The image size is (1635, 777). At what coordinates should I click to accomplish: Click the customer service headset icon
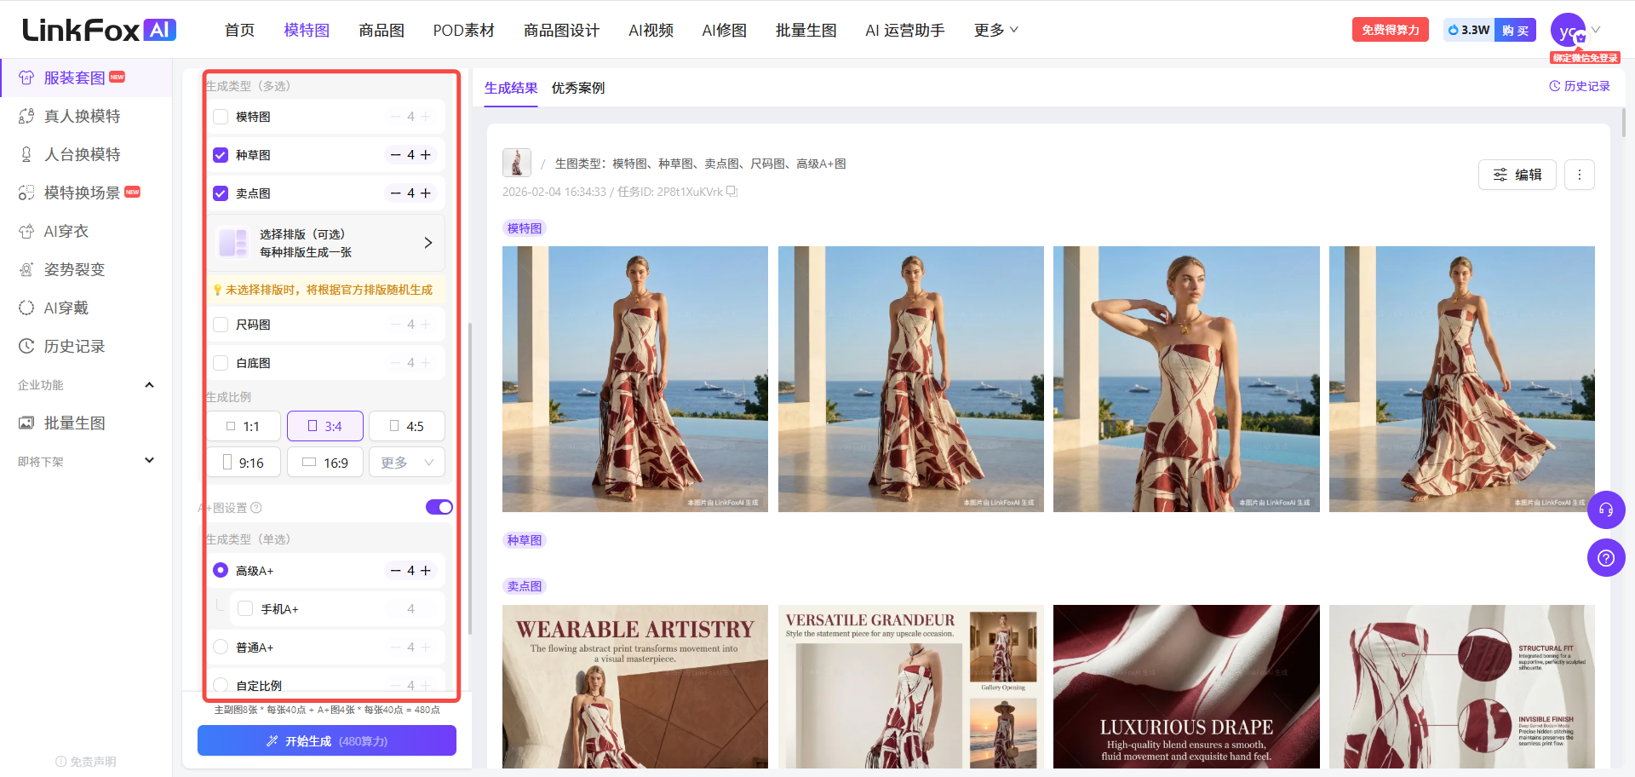[1606, 509]
